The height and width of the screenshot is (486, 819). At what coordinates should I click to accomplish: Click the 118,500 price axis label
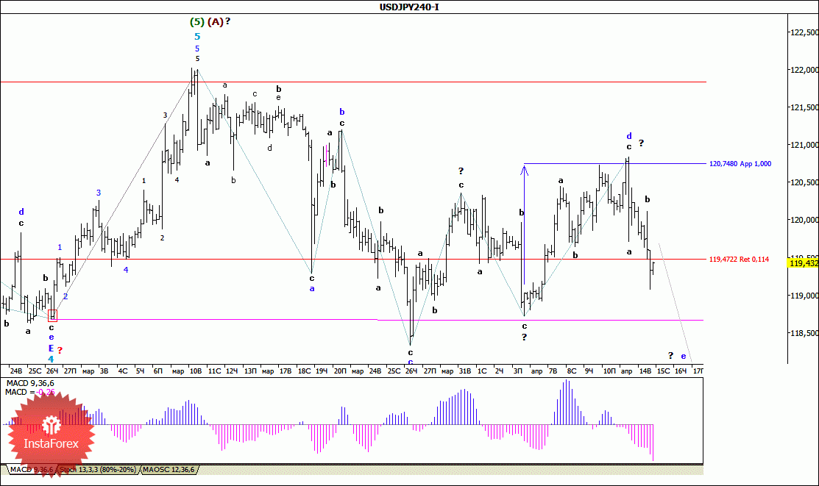tap(804, 333)
